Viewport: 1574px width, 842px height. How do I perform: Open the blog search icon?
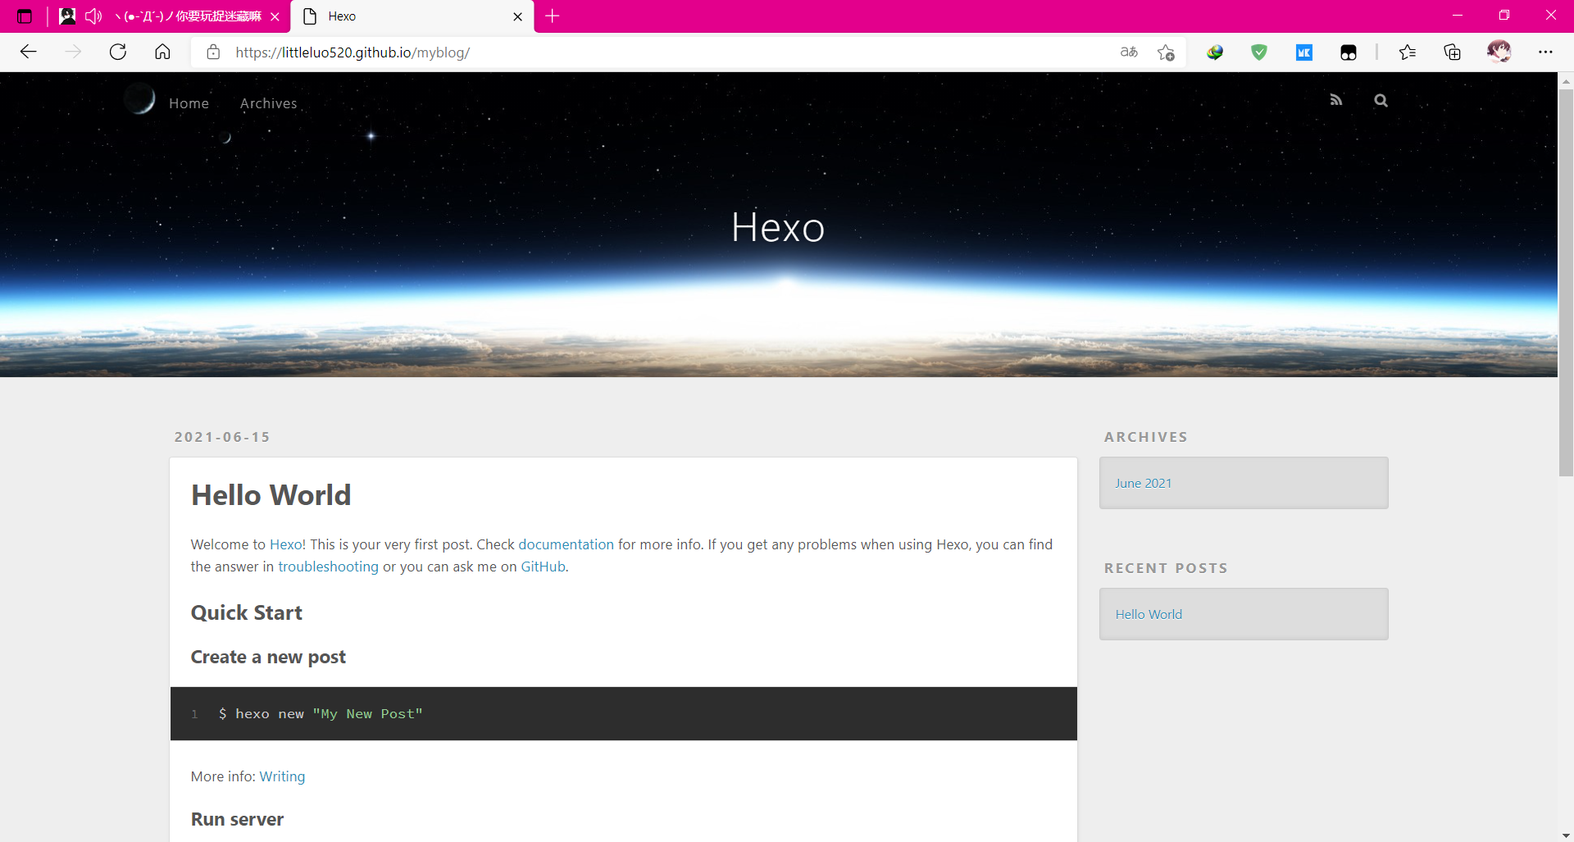tap(1381, 100)
